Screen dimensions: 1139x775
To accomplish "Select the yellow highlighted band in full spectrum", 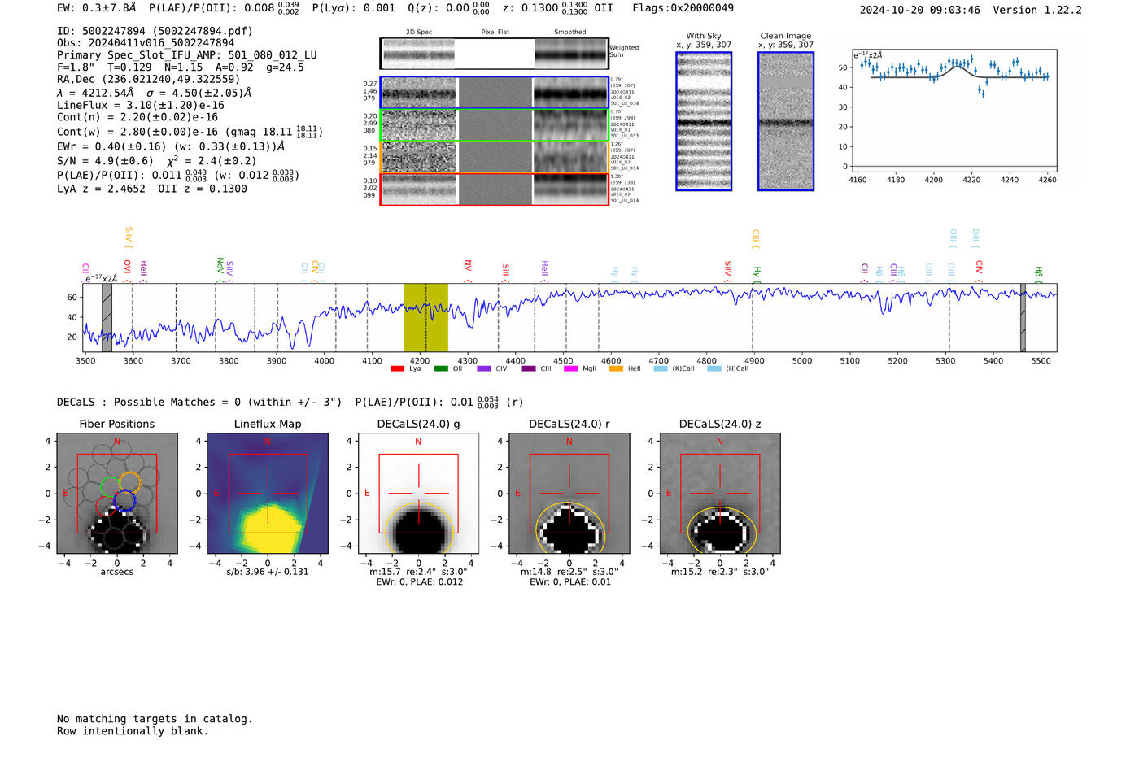I will pos(425,317).
